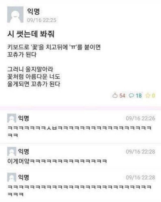The width and height of the screenshot is (161, 202).
Task: Click first commenter's name 익명
Action: pyautogui.click(x=24, y=118)
